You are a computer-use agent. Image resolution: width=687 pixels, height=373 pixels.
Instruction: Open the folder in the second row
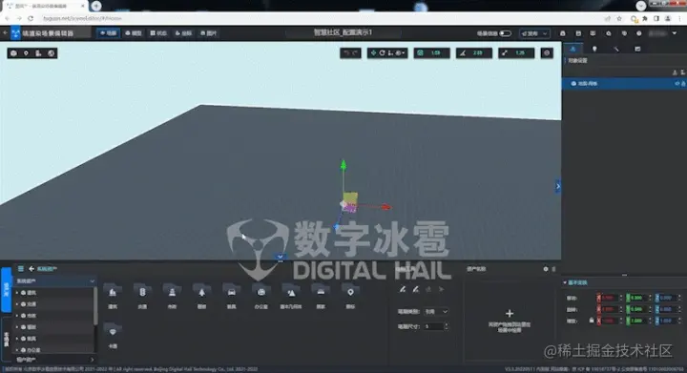(x=113, y=336)
